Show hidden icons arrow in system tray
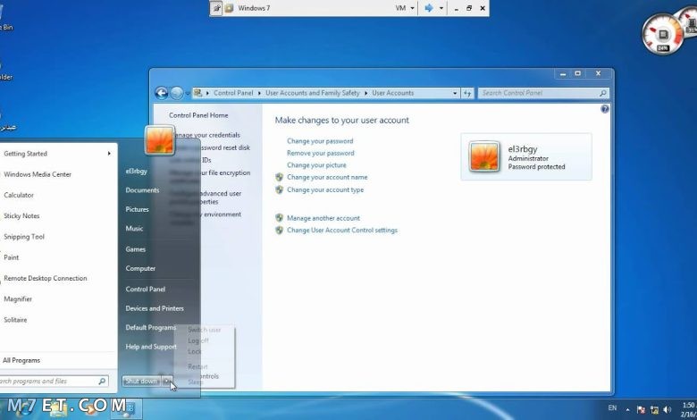The height and width of the screenshot is (420, 697). (627, 410)
